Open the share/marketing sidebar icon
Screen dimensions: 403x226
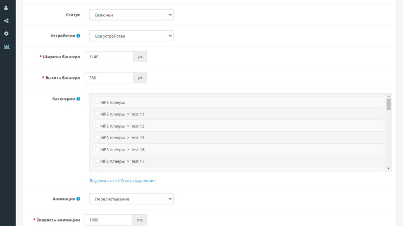tap(6, 21)
